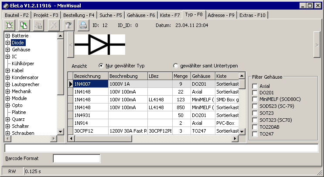Click the grayed-out delete X icon
This screenshot has width=324, height=177.
pyautogui.click(x=53, y=26)
